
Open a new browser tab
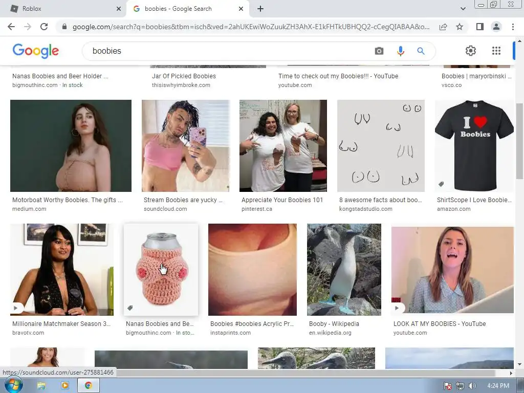(260, 9)
